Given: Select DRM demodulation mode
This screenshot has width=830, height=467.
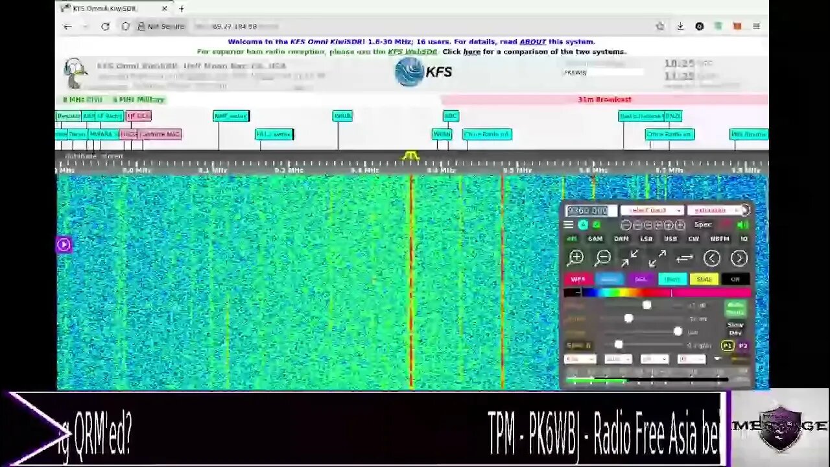Looking at the screenshot, I should pyautogui.click(x=621, y=239).
